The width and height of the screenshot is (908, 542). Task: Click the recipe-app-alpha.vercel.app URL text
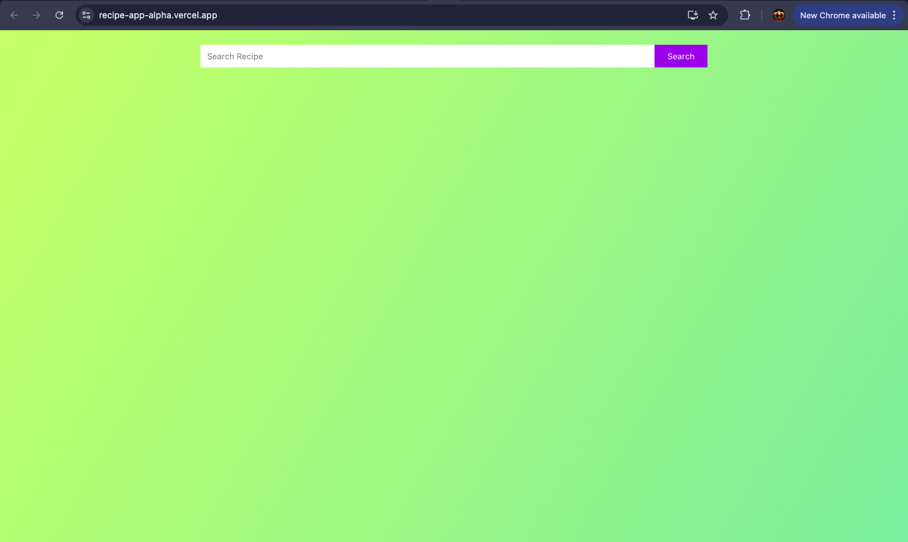[158, 15]
